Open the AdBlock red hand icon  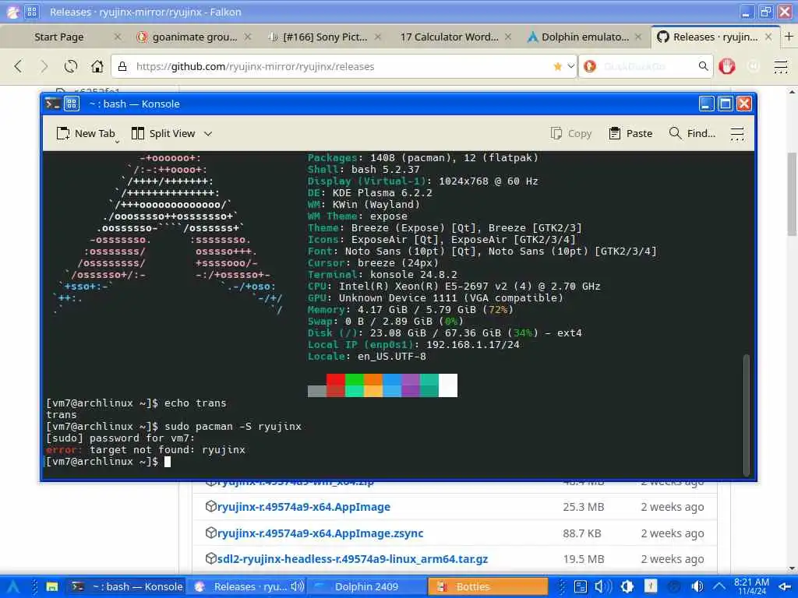727,66
